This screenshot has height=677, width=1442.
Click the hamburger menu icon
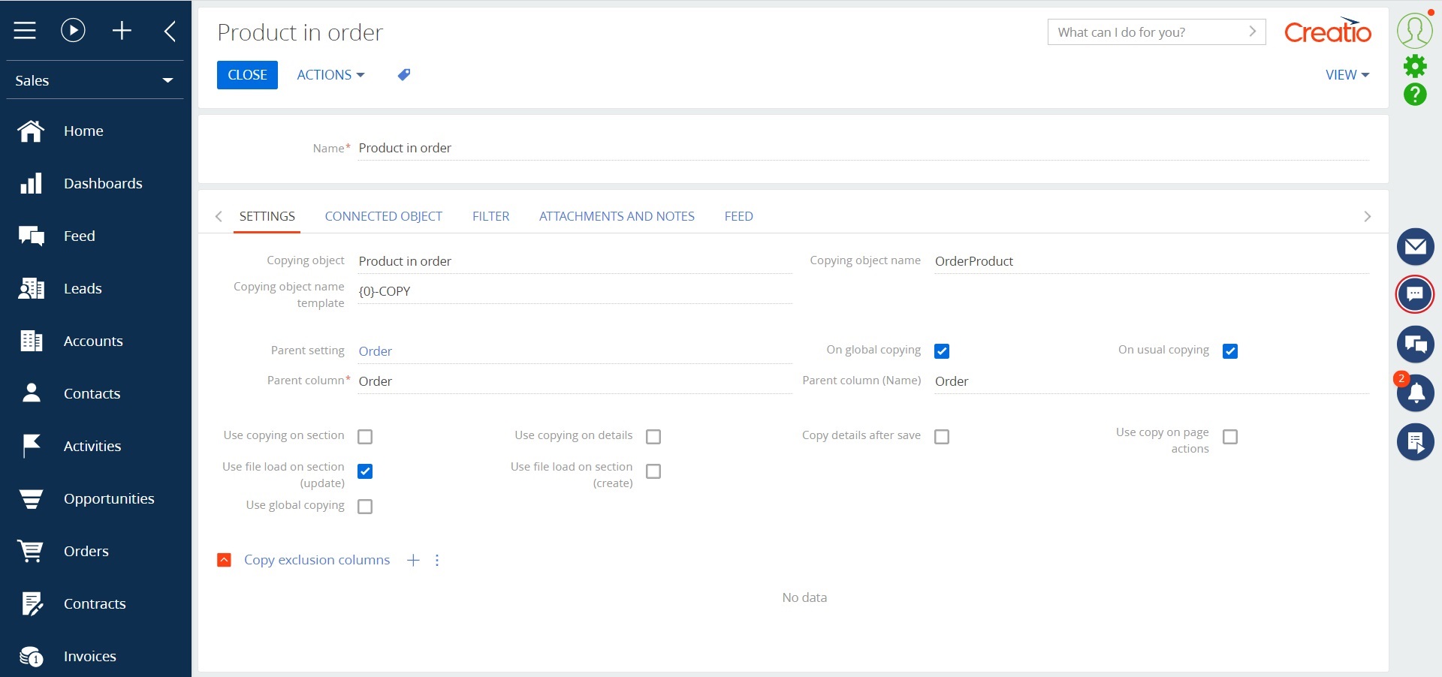[25, 30]
